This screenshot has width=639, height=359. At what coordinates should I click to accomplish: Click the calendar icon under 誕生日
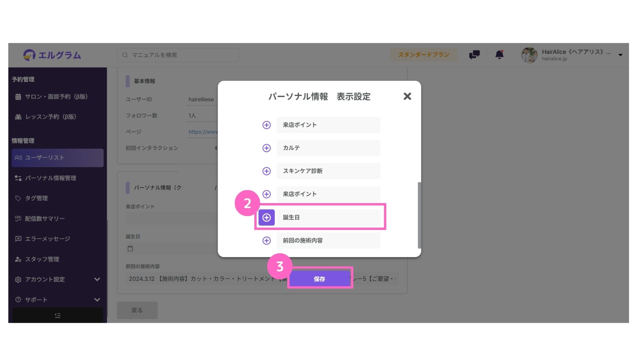(x=130, y=248)
